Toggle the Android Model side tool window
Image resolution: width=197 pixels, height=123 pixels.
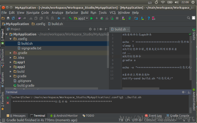tap(194, 99)
